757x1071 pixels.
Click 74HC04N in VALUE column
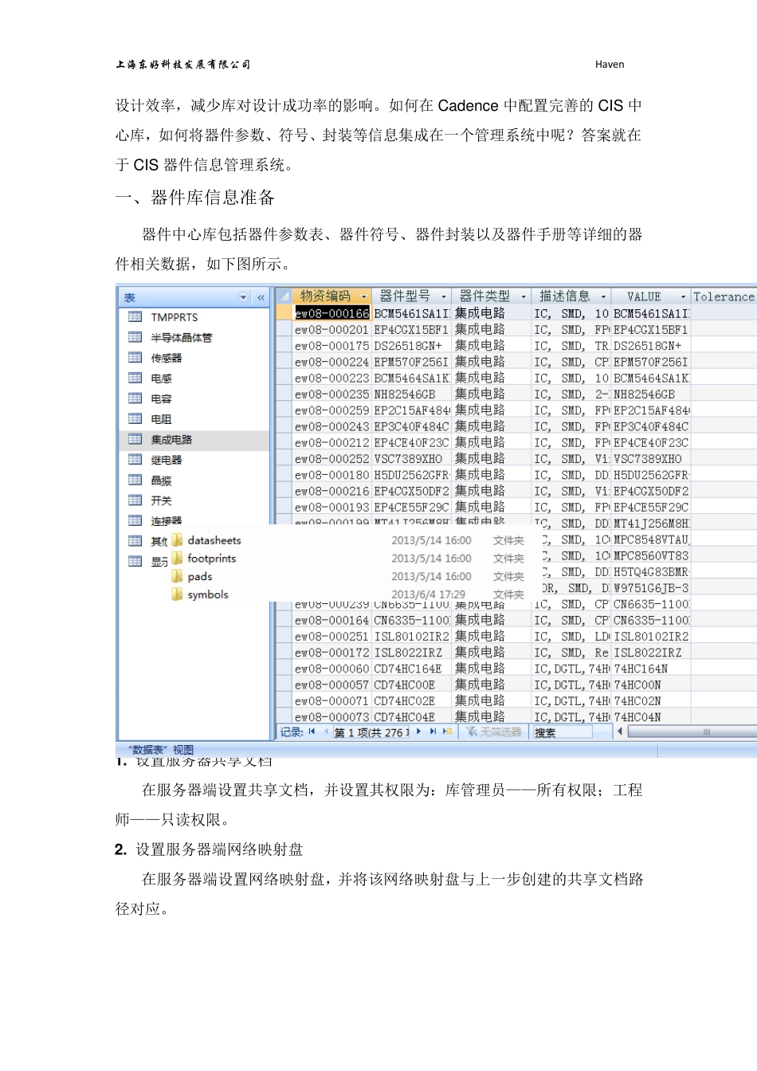[637, 717]
